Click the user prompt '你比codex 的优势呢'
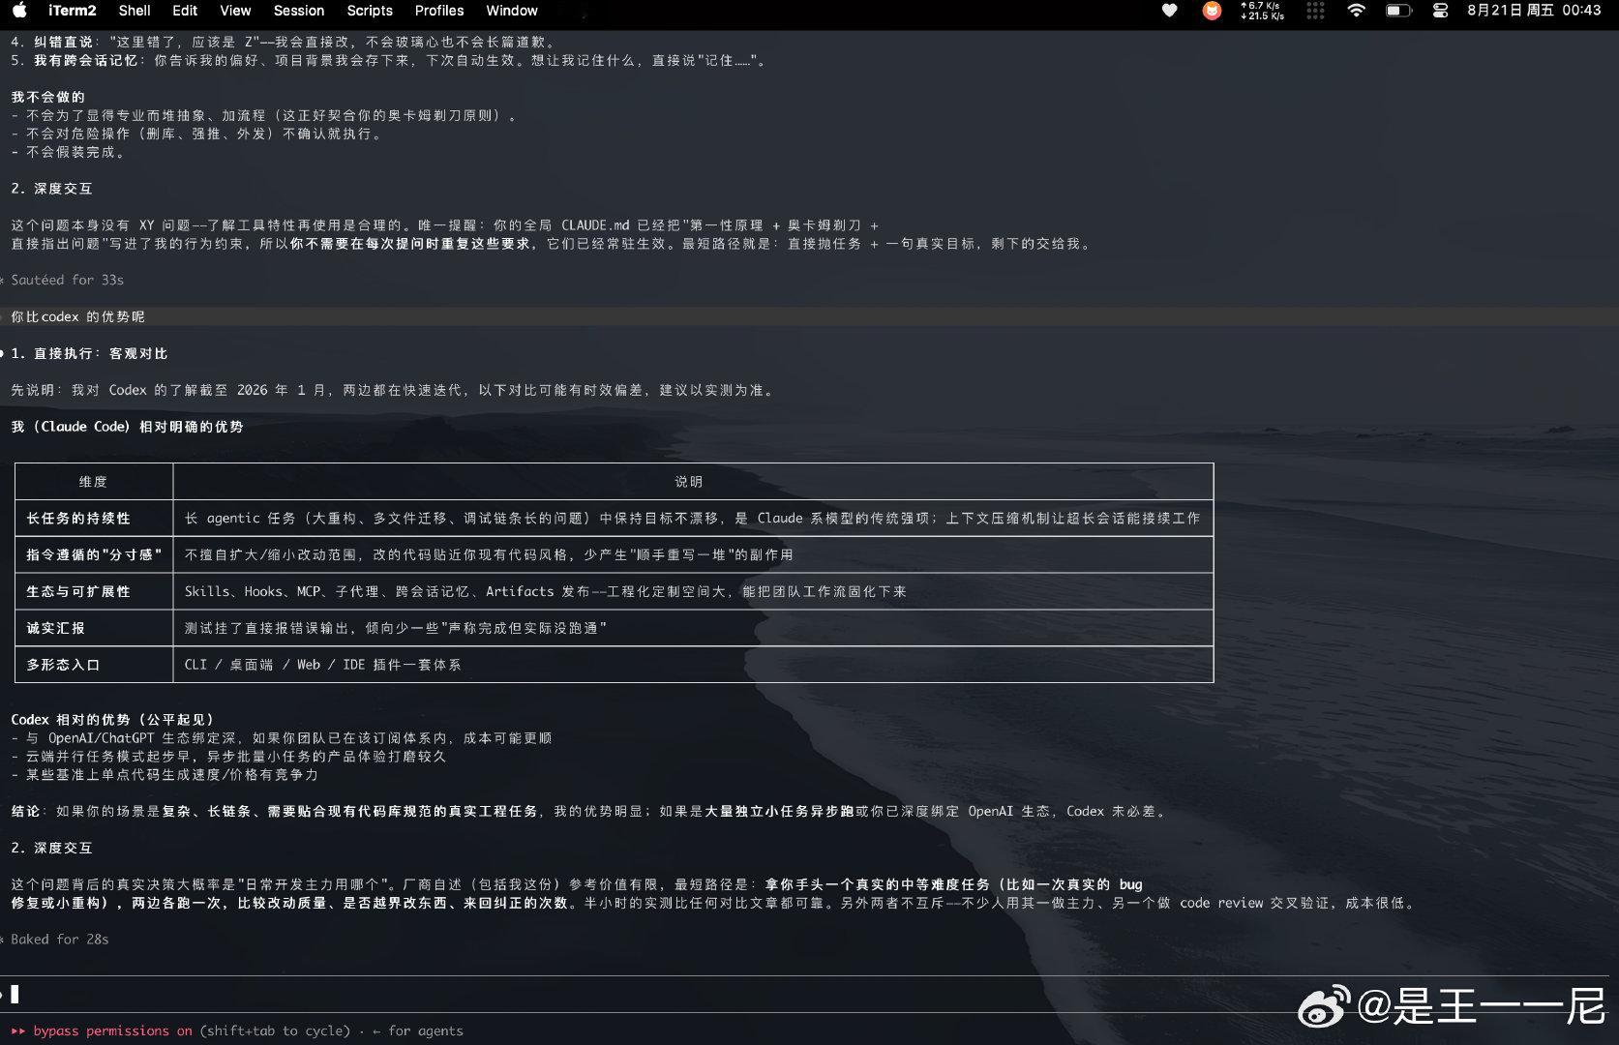This screenshot has width=1619, height=1045. pos(77,316)
